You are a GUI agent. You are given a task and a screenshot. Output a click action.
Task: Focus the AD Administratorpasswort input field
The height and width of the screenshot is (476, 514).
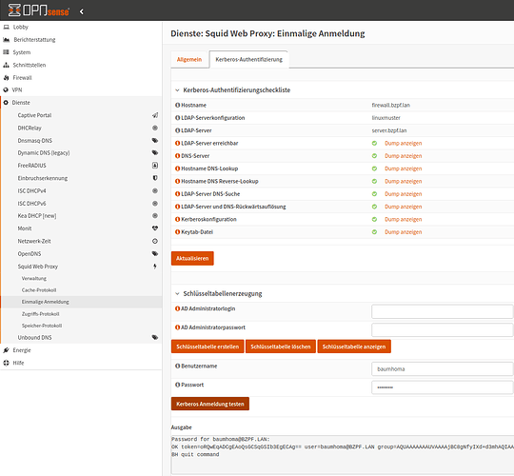(x=443, y=329)
